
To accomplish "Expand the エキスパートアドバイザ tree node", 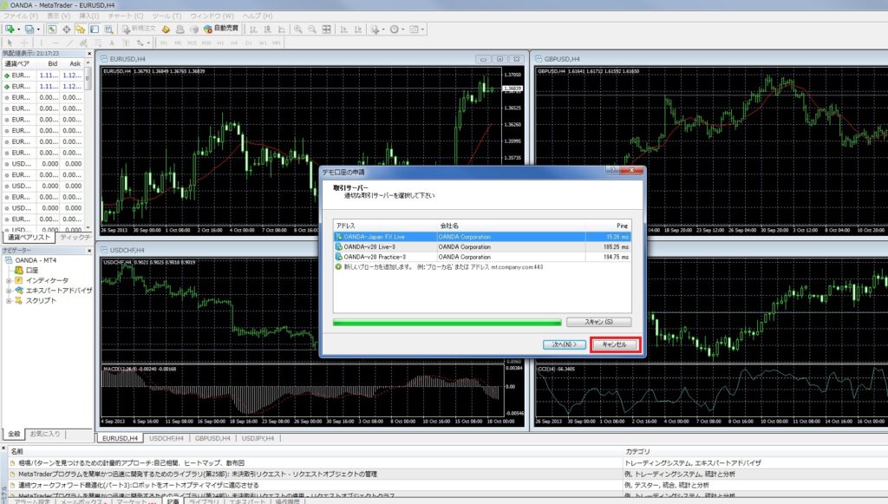I will tap(9, 291).
